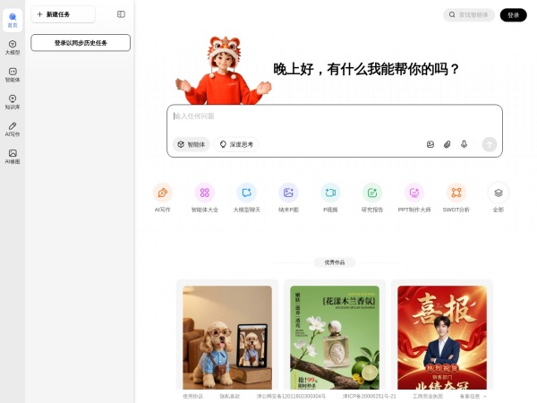Open the 智能体大全 shortcut
537x403 pixels.
point(204,198)
